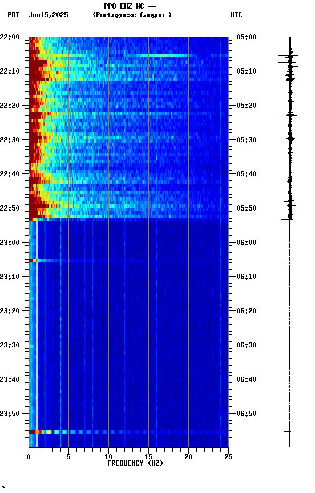The image size is (315, 493).
Task: Click the yellow 1 Hz spectral line
Action: 37,334
